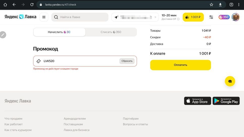Click the Скидки amount −40 ₽

(x=207, y=37)
